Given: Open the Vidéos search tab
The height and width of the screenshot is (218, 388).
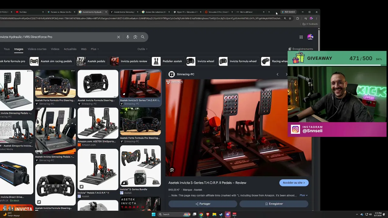Looking at the screenshot, I should 55,49.
